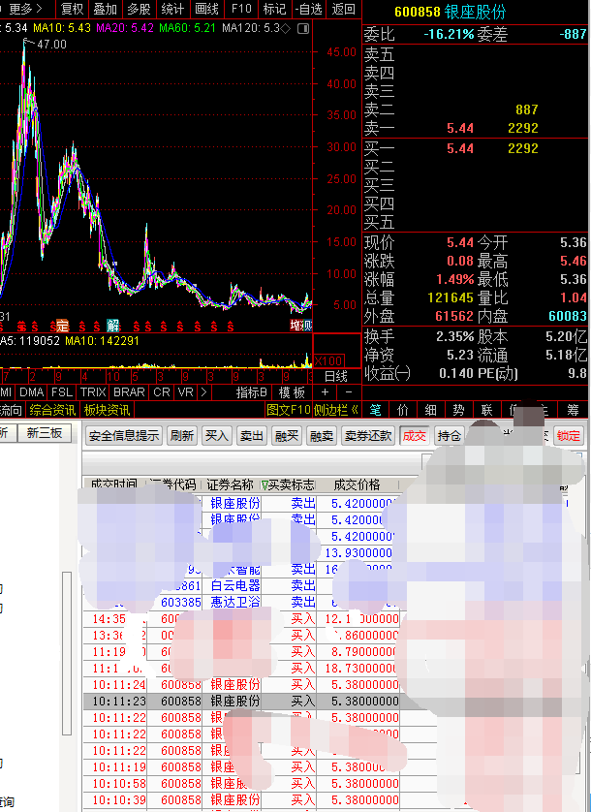Click the X100 volume scale box
The width and height of the screenshot is (591, 812).
(328, 360)
